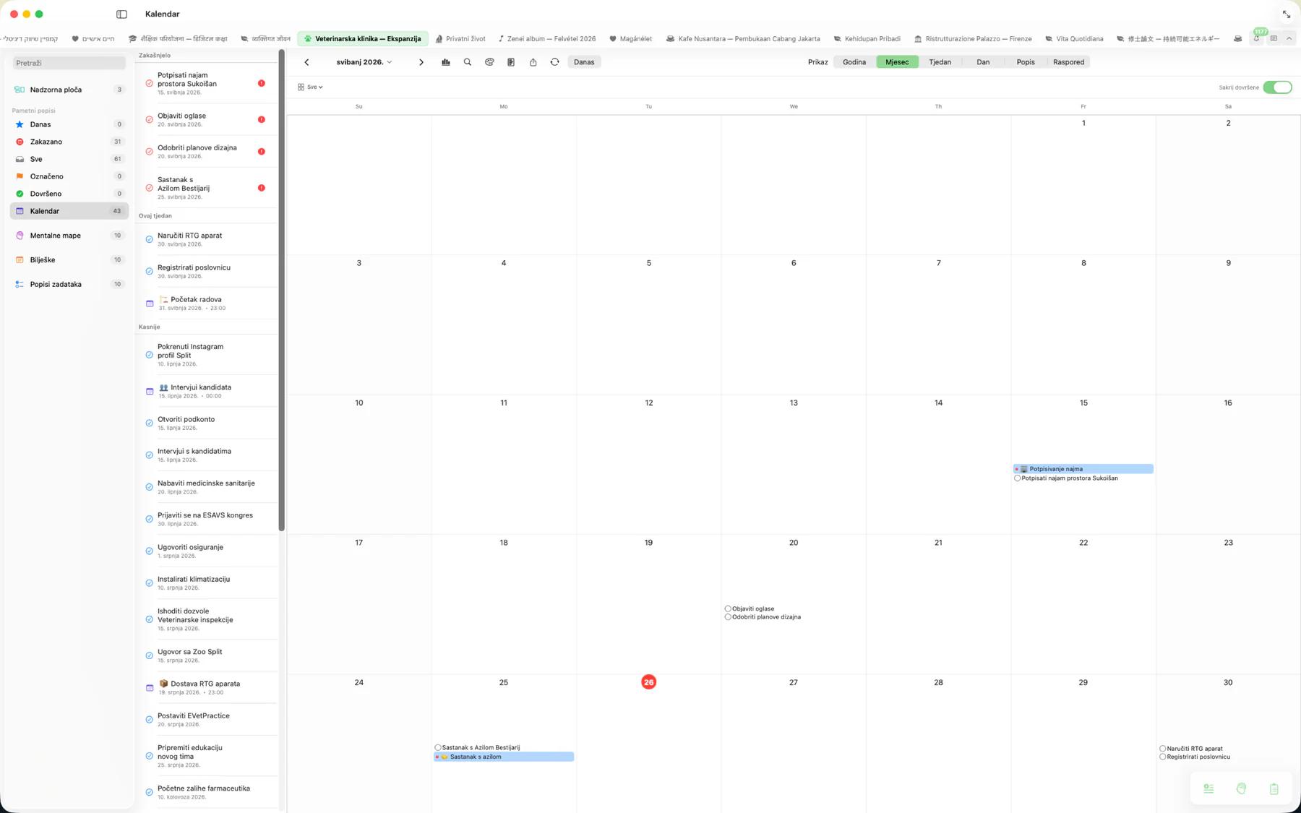Select today's date 26 in calendar
1301x813 pixels.
[x=648, y=682]
